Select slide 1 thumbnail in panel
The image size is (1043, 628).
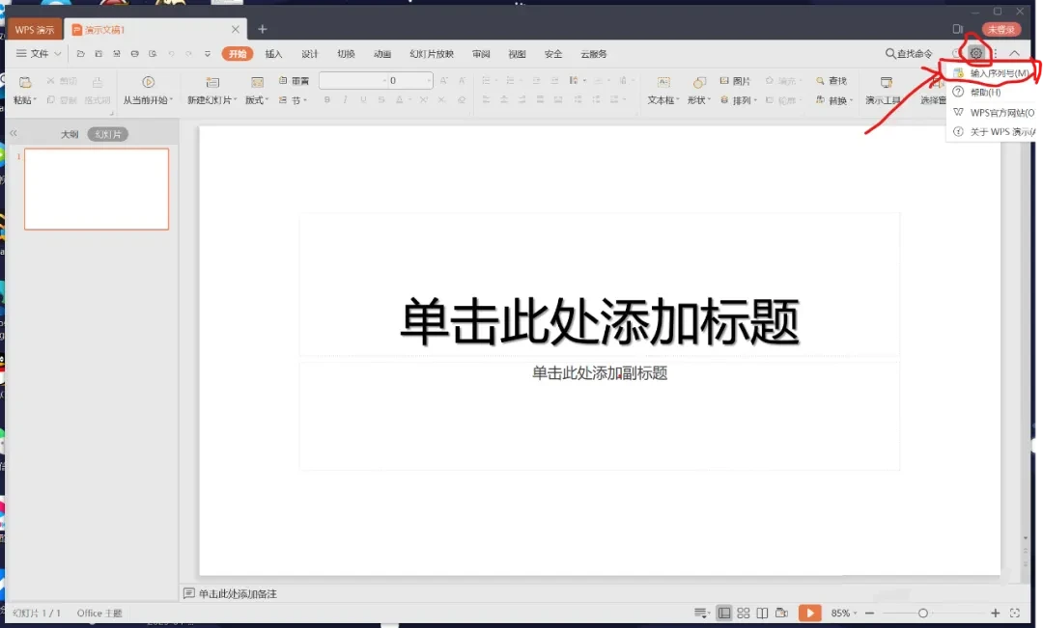(96, 189)
